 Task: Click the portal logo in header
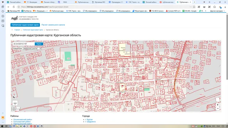[x=25, y=18]
